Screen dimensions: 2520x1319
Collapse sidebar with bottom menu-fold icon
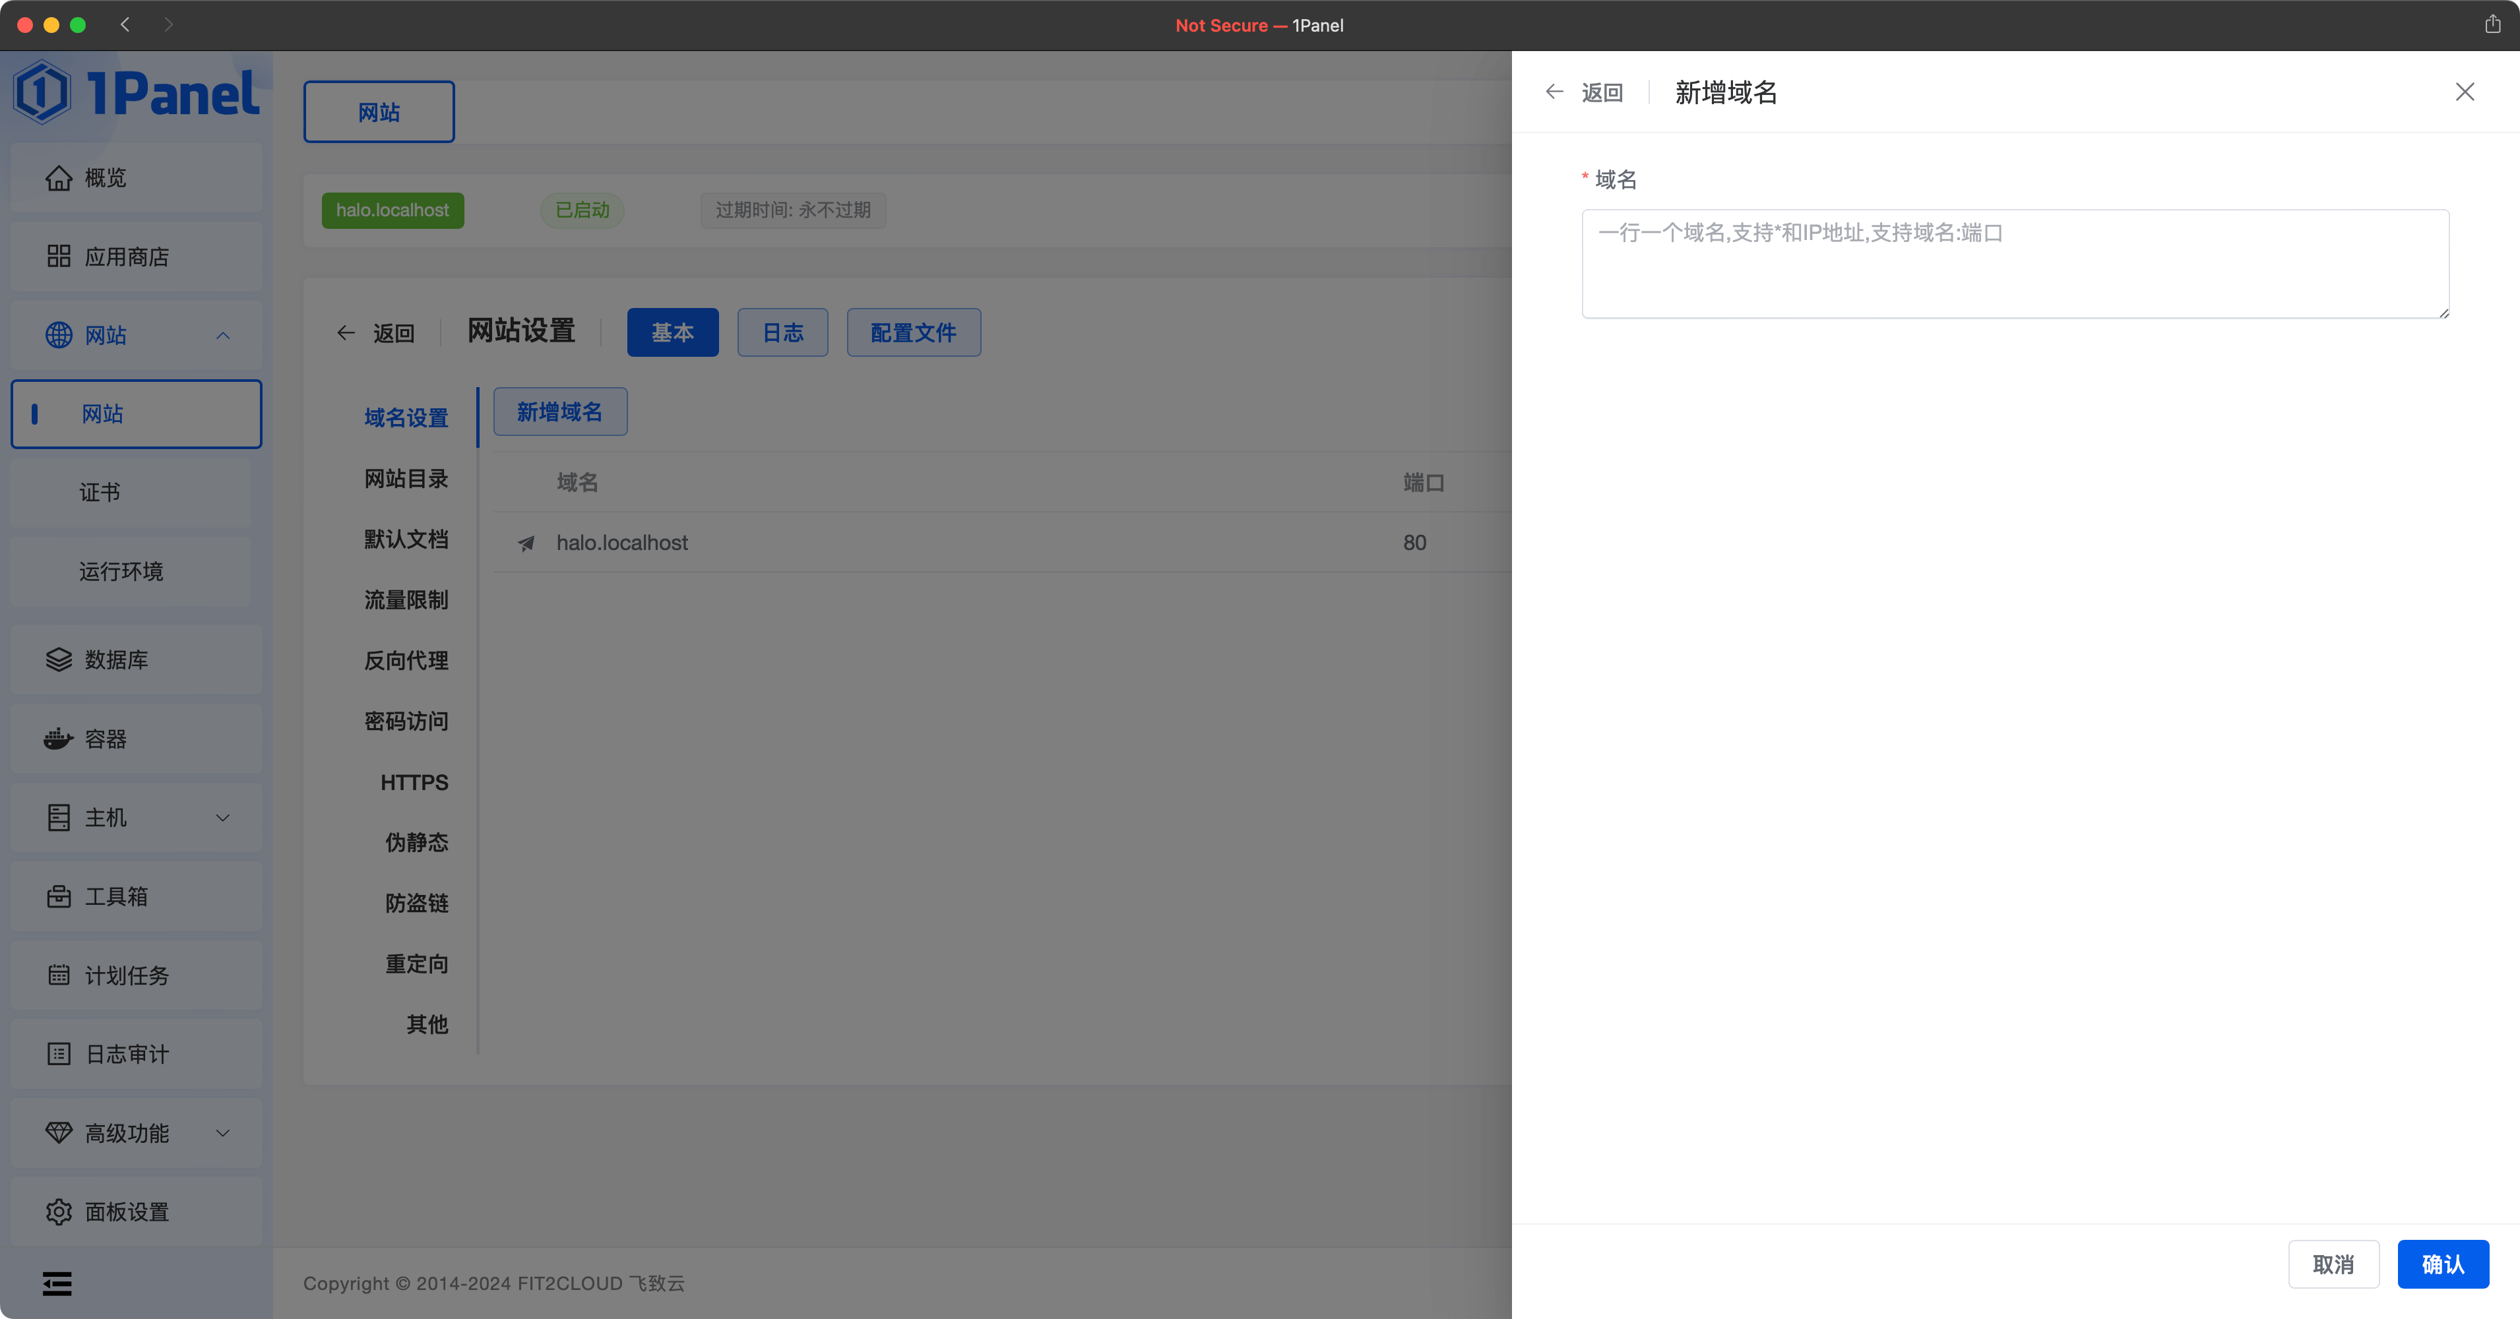[x=57, y=1283]
